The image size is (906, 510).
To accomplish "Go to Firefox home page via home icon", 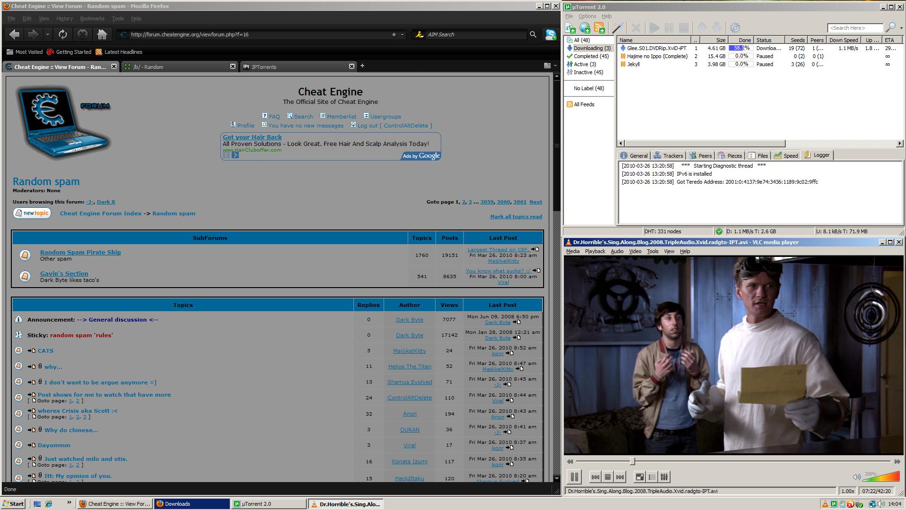I will click(103, 34).
